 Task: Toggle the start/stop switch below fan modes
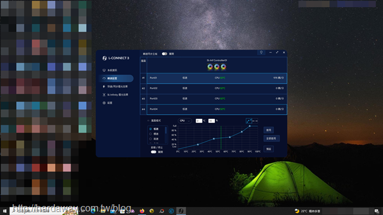click(153, 152)
